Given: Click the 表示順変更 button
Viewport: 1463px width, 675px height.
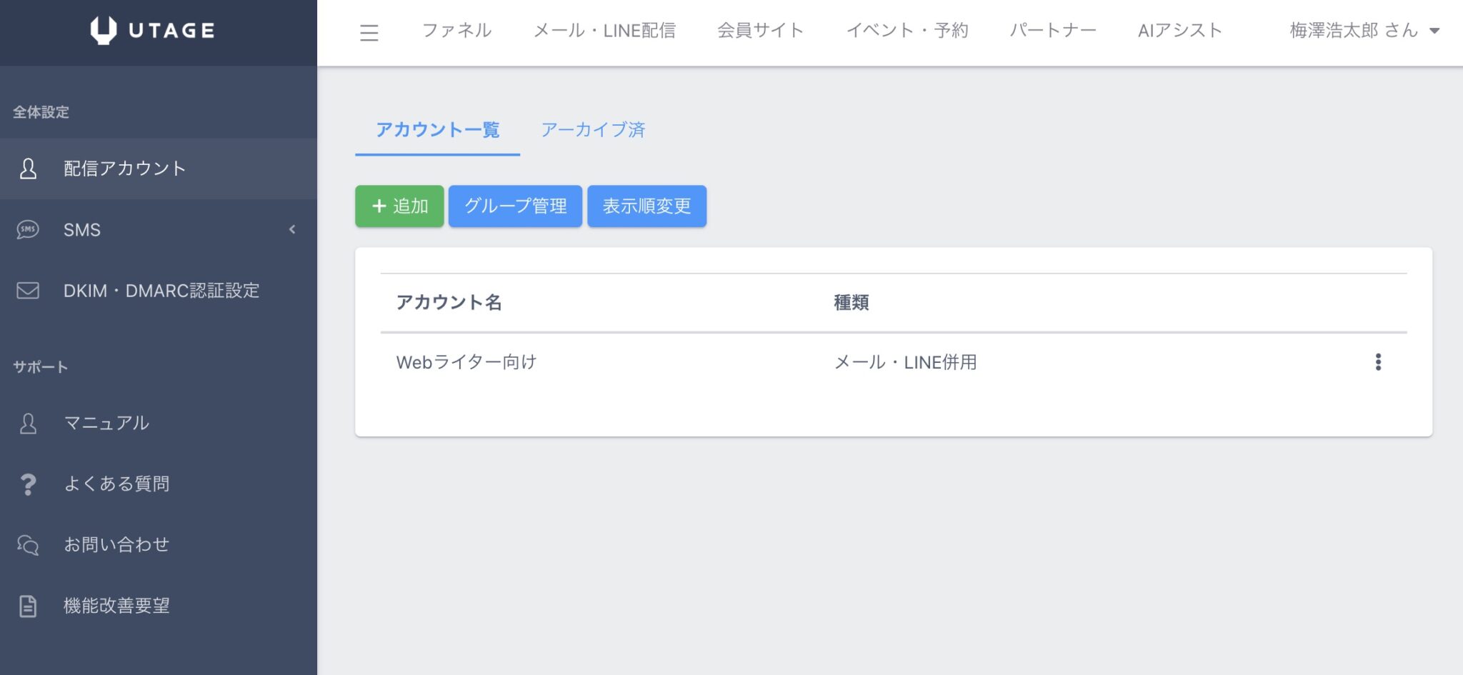Looking at the screenshot, I should click(646, 206).
